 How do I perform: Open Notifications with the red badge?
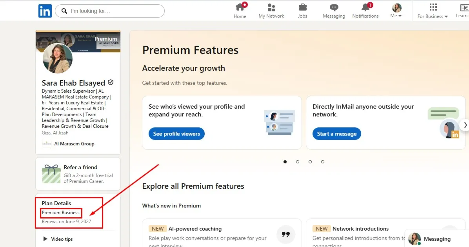pos(365,11)
